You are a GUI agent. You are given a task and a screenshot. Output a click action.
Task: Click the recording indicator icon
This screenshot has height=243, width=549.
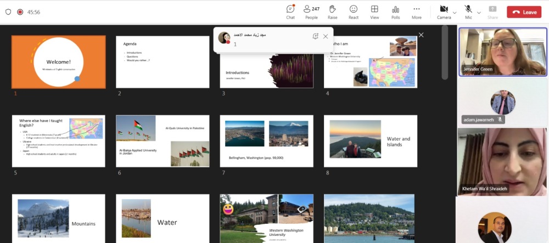click(x=20, y=12)
